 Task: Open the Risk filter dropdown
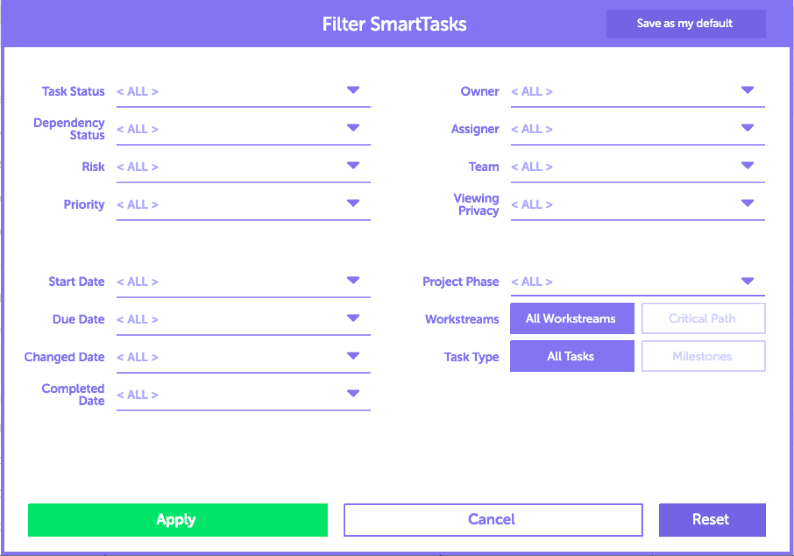point(353,166)
